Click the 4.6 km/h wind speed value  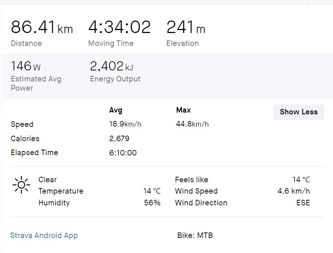(x=294, y=191)
